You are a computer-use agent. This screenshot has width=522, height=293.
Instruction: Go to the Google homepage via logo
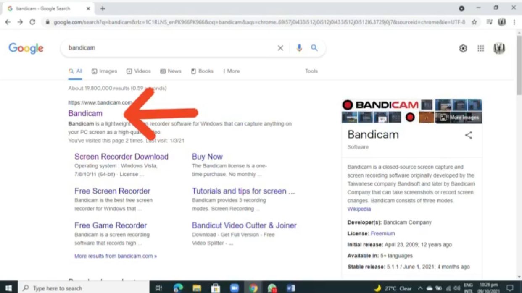26,48
